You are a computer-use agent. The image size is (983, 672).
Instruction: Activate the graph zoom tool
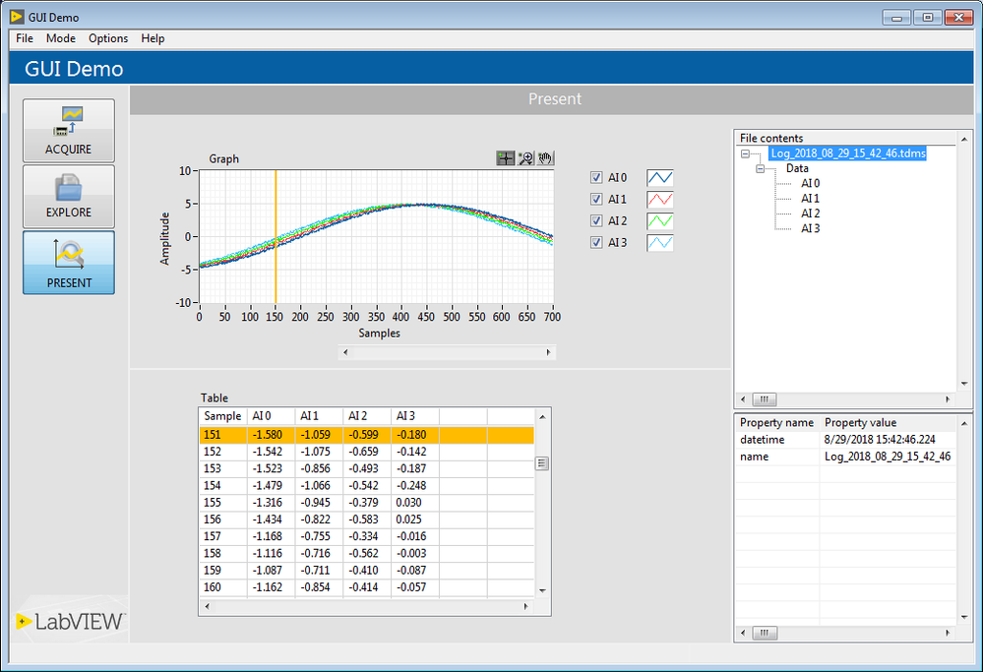(525, 157)
